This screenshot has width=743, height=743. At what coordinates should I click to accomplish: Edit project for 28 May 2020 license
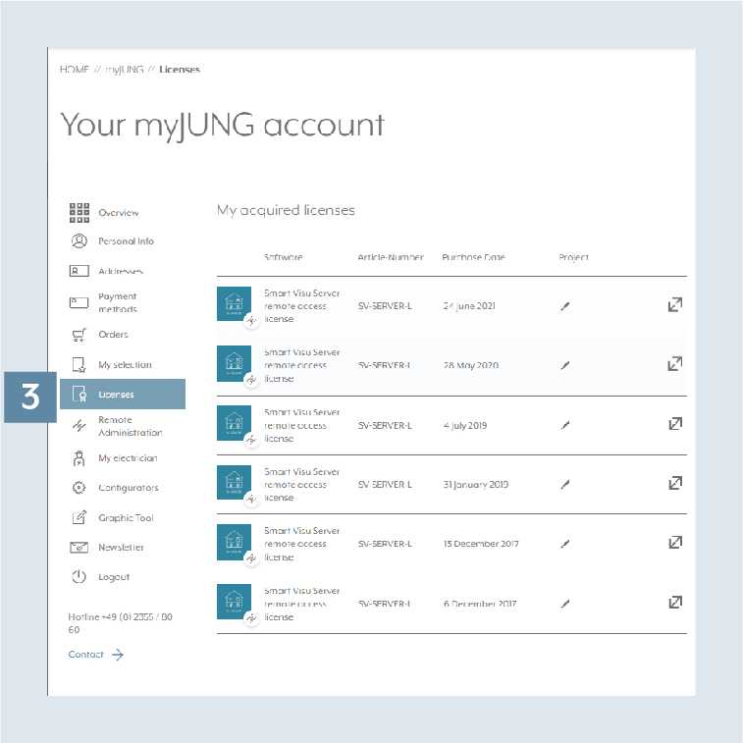(x=564, y=365)
